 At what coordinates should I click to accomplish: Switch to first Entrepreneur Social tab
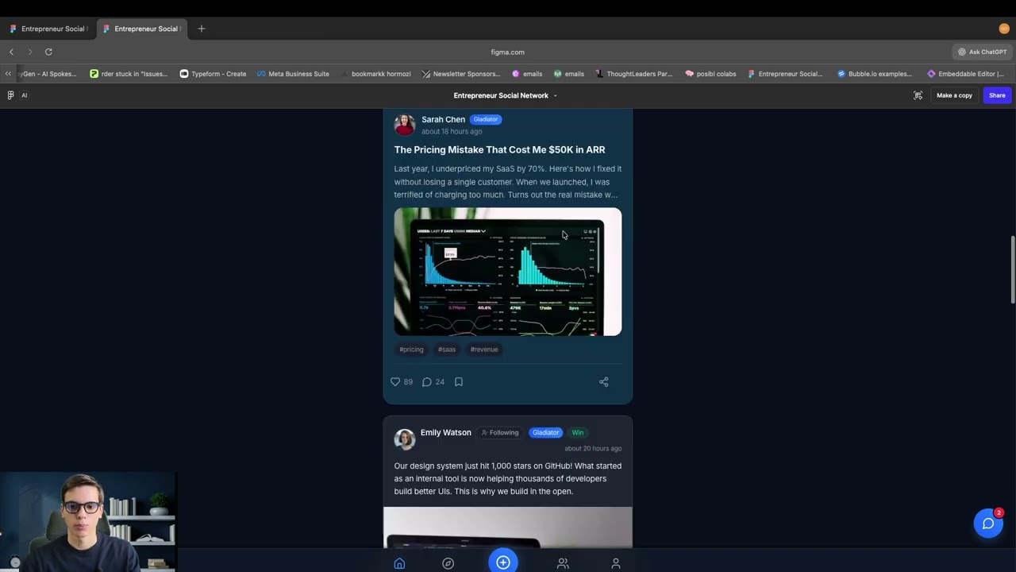click(x=48, y=29)
